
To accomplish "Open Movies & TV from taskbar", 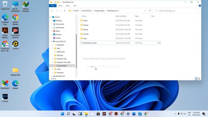I will pos(140,114).
